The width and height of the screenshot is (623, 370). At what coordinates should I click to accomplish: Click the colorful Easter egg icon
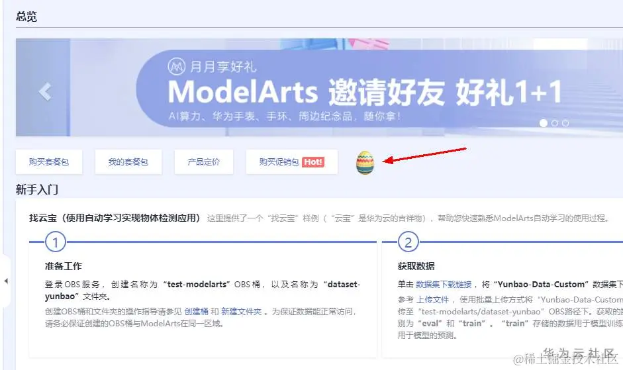point(365,163)
